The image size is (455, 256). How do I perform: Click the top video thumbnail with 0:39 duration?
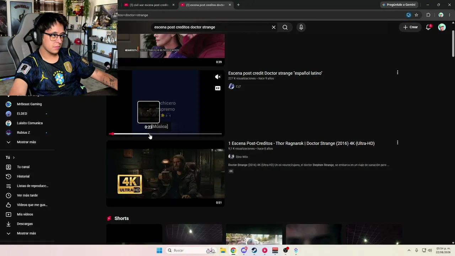[x=171, y=50]
